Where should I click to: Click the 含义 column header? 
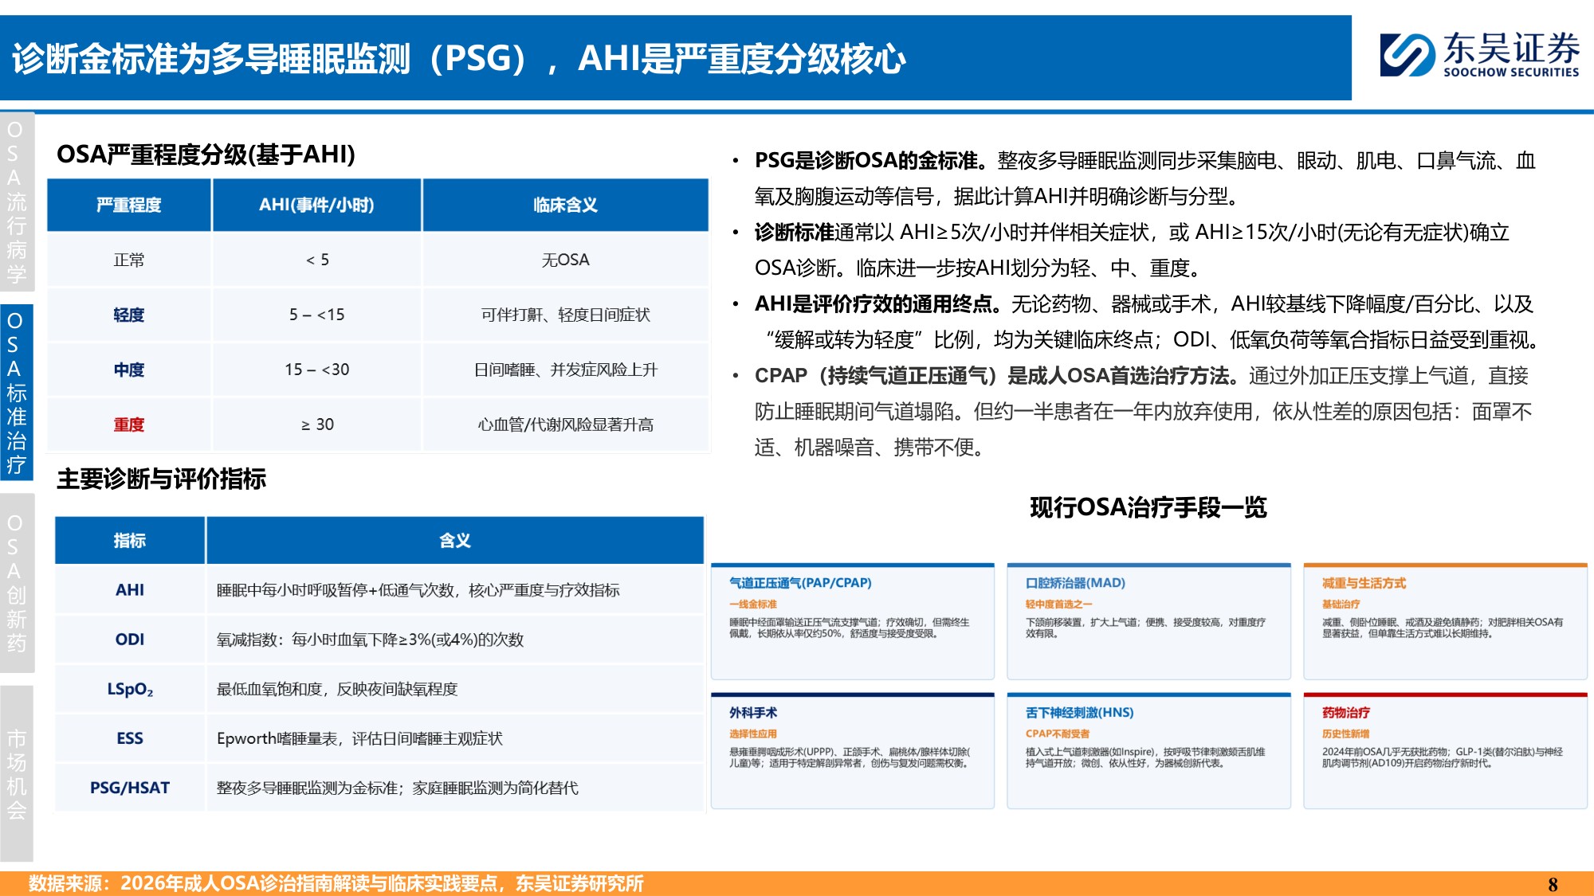tap(454, 540)
